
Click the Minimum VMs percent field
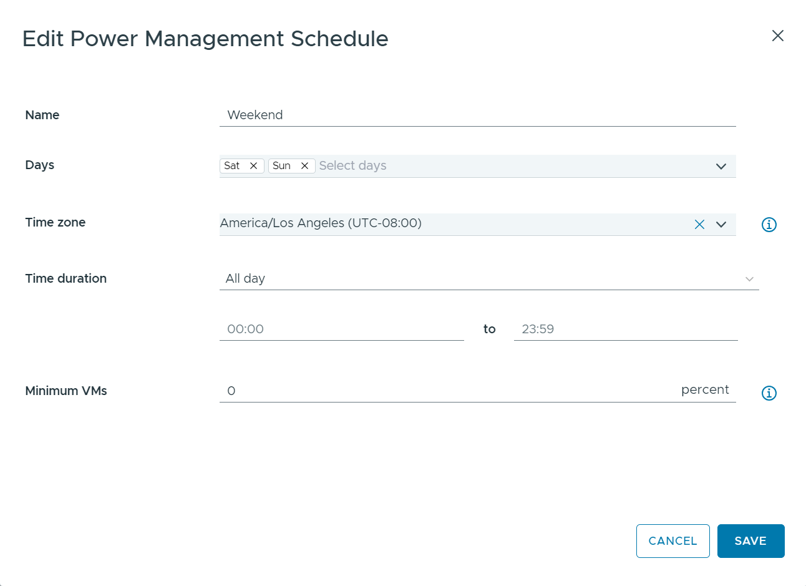[449, 391]
